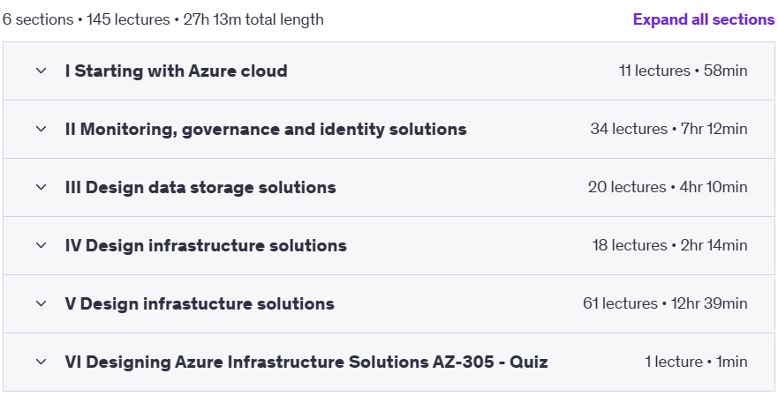This screenshot has width=778, height=396.
Task: Select the I Starting with Azure cloud title
Action: click(176, 71)
